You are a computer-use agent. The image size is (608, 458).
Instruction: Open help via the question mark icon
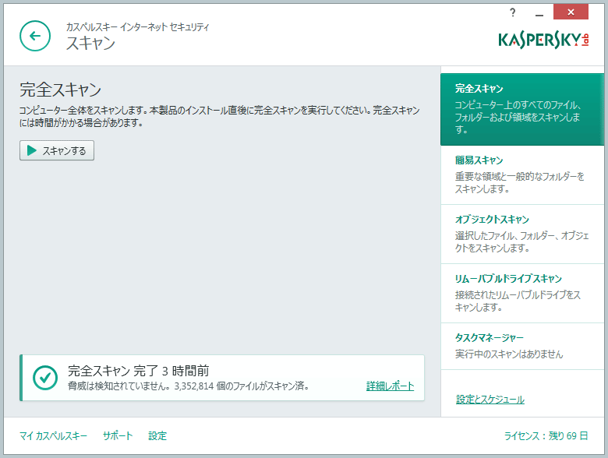click(513, 13)
